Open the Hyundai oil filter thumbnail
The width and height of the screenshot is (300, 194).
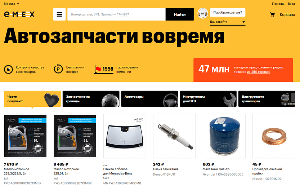224,136
